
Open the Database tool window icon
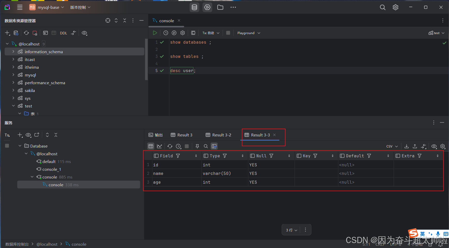pos(194,7)
